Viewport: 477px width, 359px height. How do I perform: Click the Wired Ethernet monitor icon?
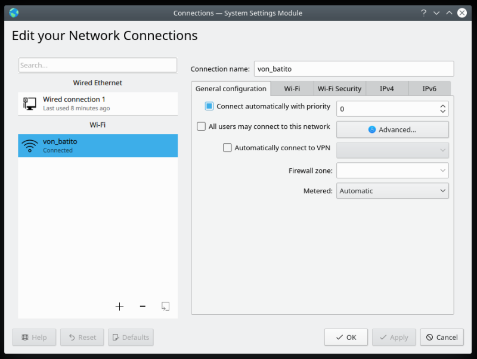[29, 103]
